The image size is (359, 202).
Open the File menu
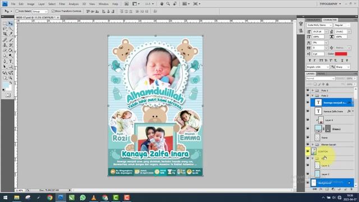(13, 4)
